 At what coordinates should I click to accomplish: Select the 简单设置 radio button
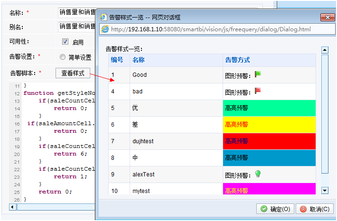63,57
